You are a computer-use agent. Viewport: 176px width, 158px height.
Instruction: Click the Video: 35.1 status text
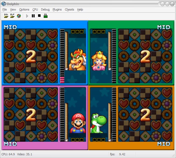[x=25, y=154]
